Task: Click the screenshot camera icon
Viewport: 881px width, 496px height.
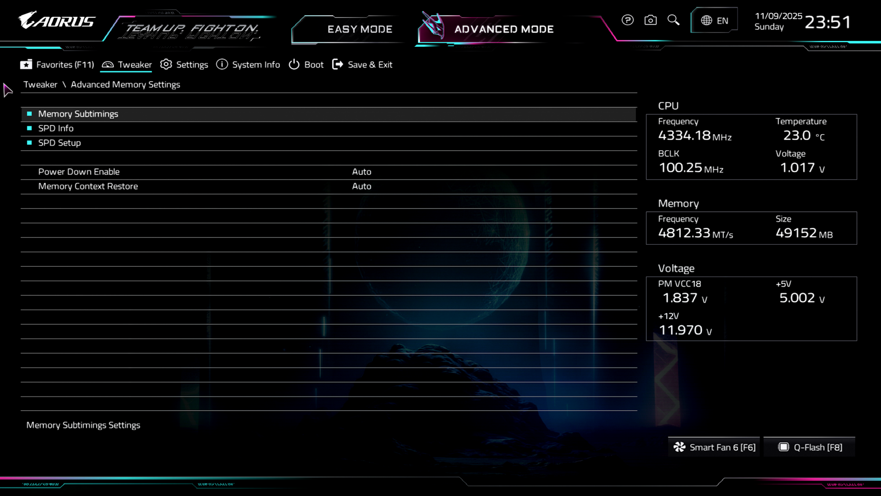Action: [x=650, y=20]
